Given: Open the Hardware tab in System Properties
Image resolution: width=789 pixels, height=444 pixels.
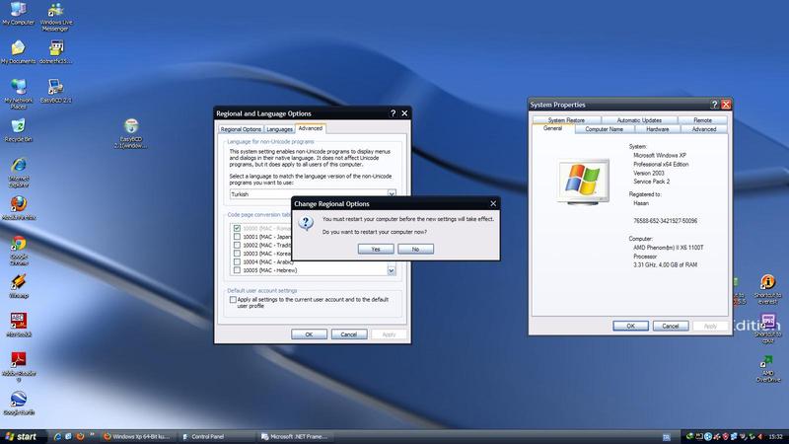Looking at the screenshot, I should (x=657, y=129).
